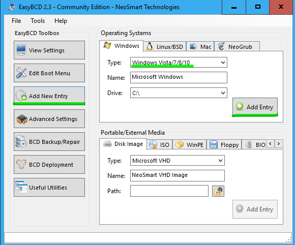
Task: Click Advanced Settings chip icon
Action: point(22,119)
